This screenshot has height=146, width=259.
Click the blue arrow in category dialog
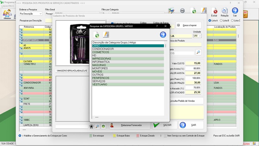click(x=163, y=35)
